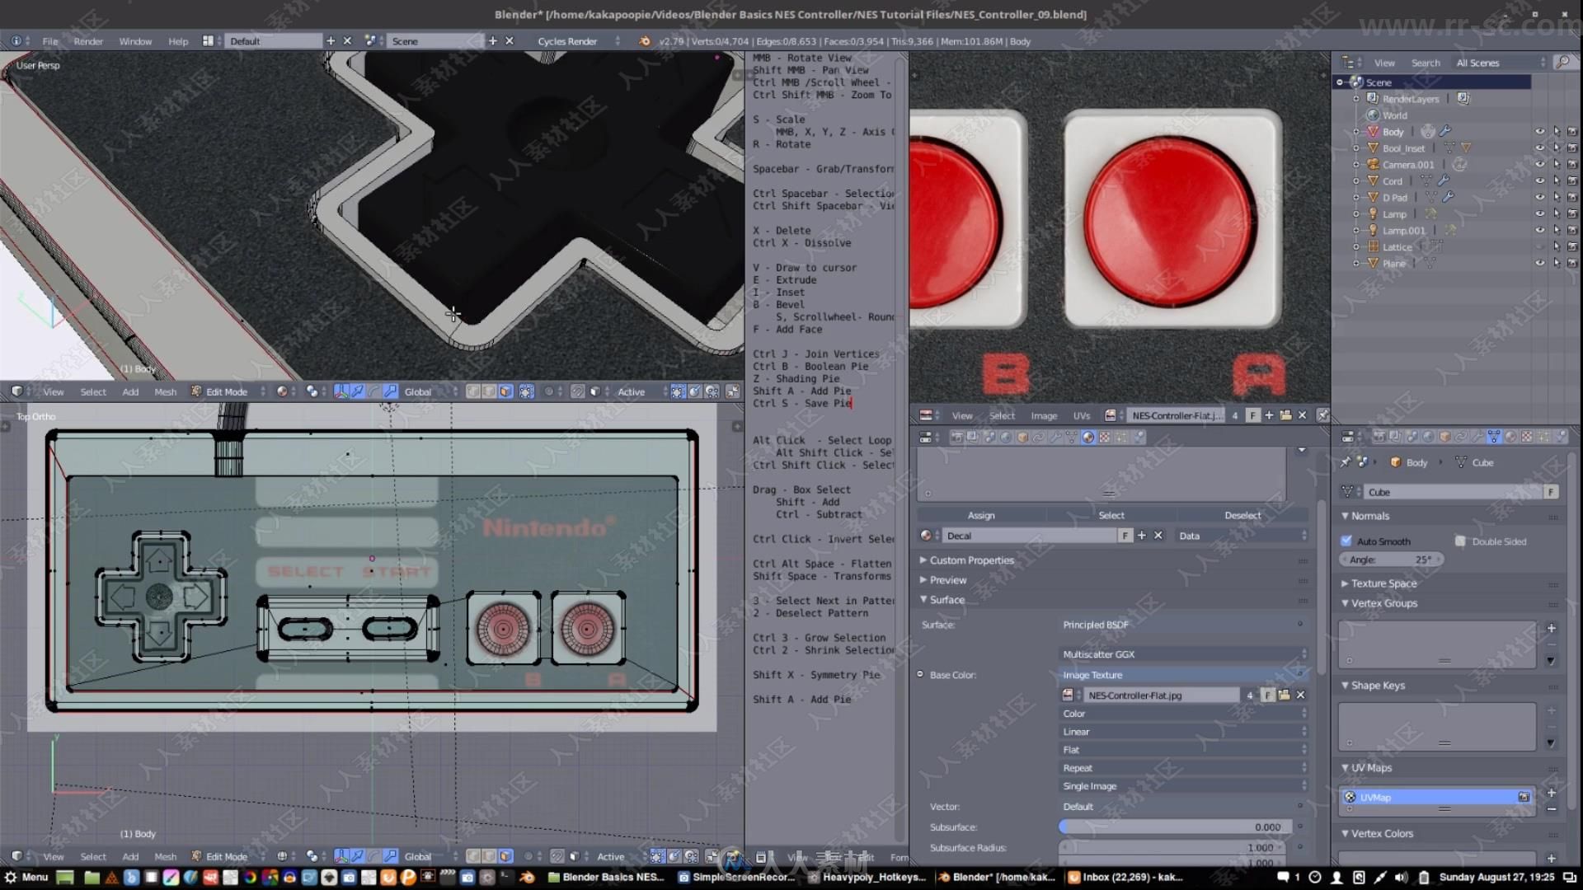Toggle the Auto Smooth checkbox
The width and height of the screenshot is (1583, 890).
(x=1347, y=541)
